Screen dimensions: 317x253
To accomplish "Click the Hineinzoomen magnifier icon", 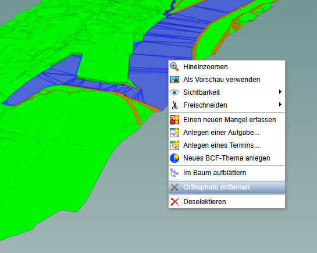I will (174, 67).
